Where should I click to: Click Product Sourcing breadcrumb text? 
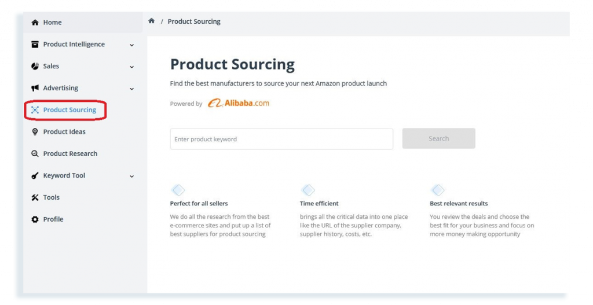[x=194, y=21]
